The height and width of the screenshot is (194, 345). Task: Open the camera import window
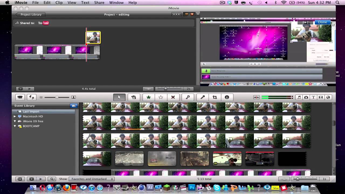point(20,97)
